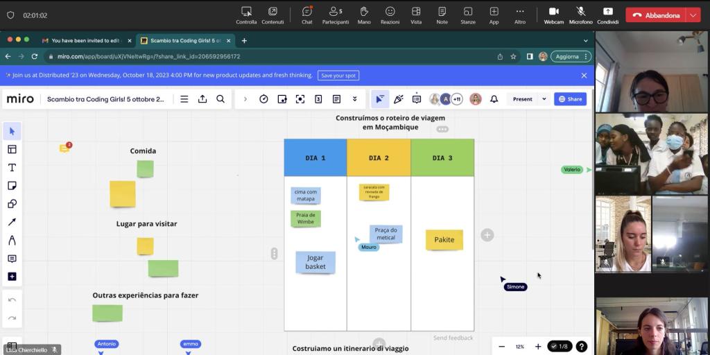Select the Comment tool in Miro's left toolbar
710x355 pixels.
12,259
